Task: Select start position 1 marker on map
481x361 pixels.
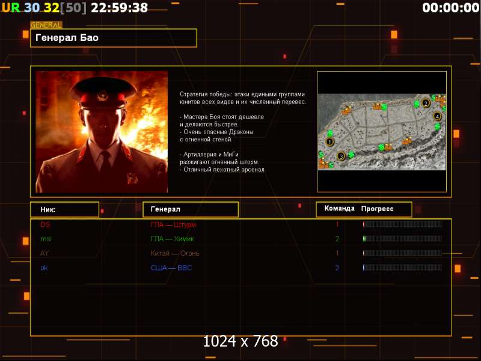Action: click(329, 142)
